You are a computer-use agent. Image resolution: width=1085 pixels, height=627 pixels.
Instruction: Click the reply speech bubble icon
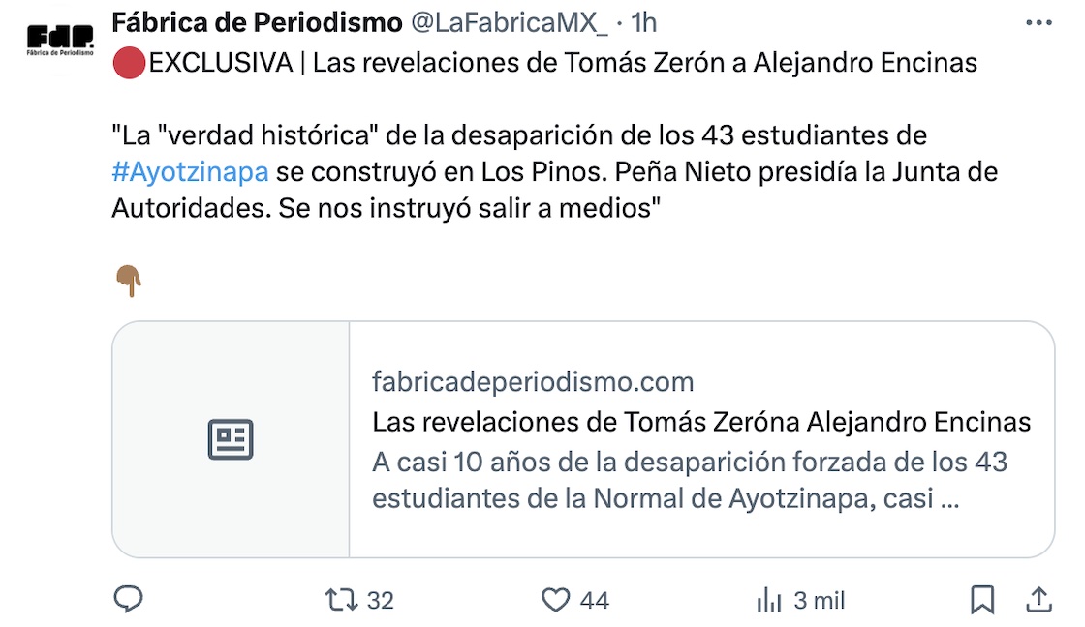click(129, 600)
